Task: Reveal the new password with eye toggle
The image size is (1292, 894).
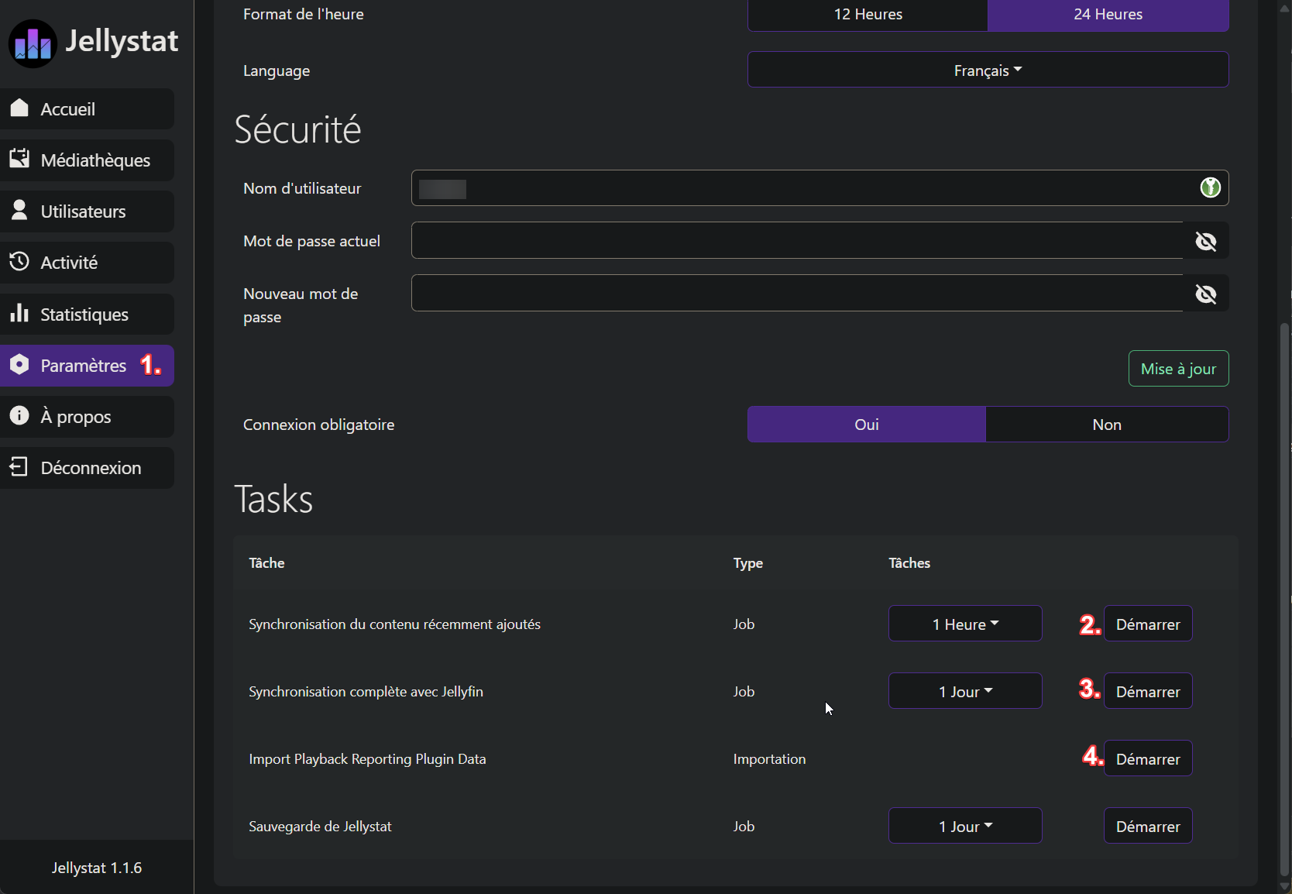Action: click(x=1205, y=294)
